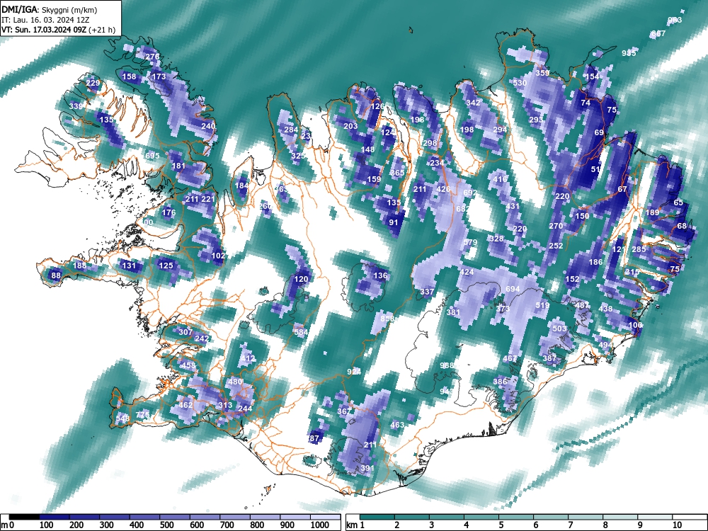This screenshot has width=708, height=531.
Task: Click the 189 visibility value
Action: pyautogui.click(x=652, y=212)
